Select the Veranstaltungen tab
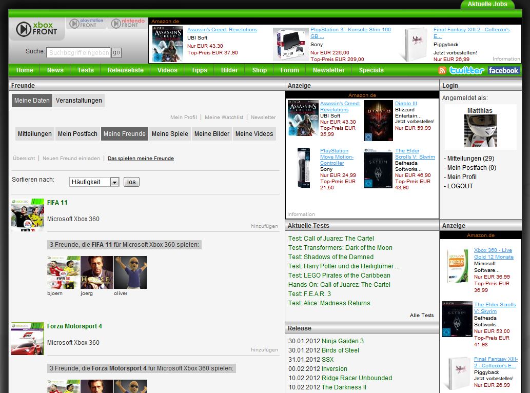530x393 pixels. (79, 101)
